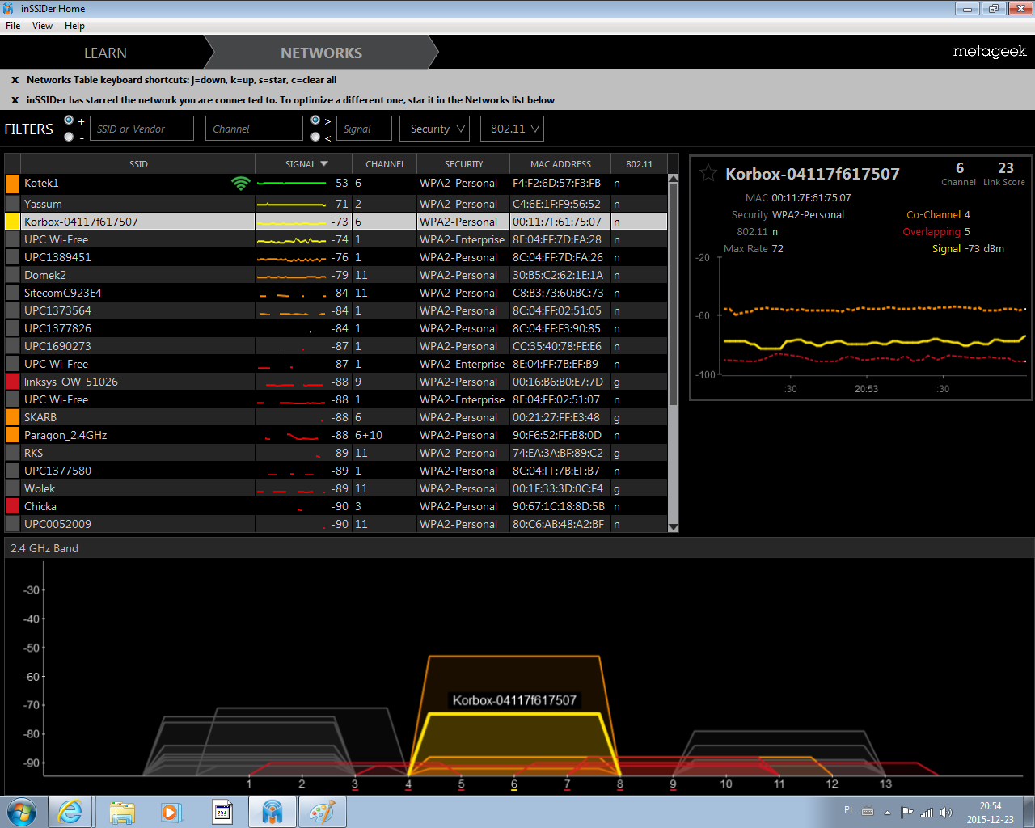Viewport: 1035px width, 828px height.
Task: Select the plus include filter radio button
Action: tap(69, 120)
